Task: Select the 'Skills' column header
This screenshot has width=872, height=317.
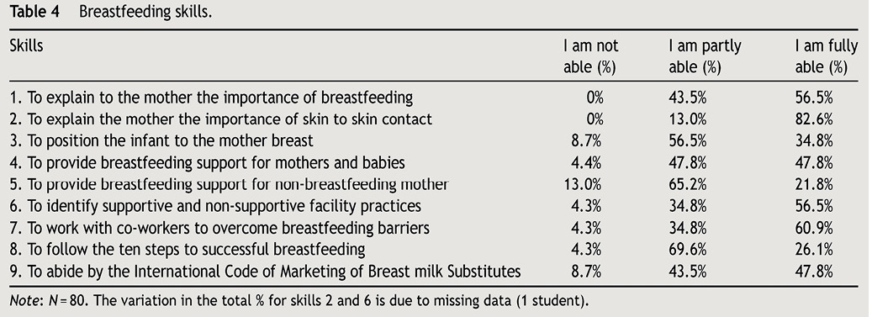Action: point(26,45)
